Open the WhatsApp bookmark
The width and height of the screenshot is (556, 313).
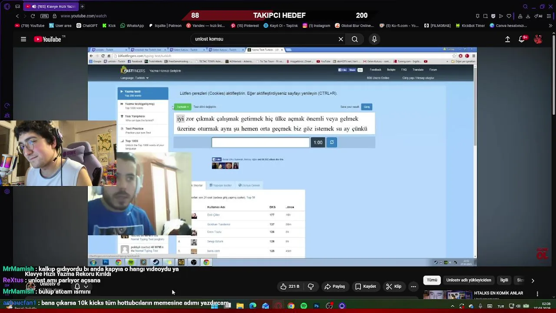coord(132,26)
